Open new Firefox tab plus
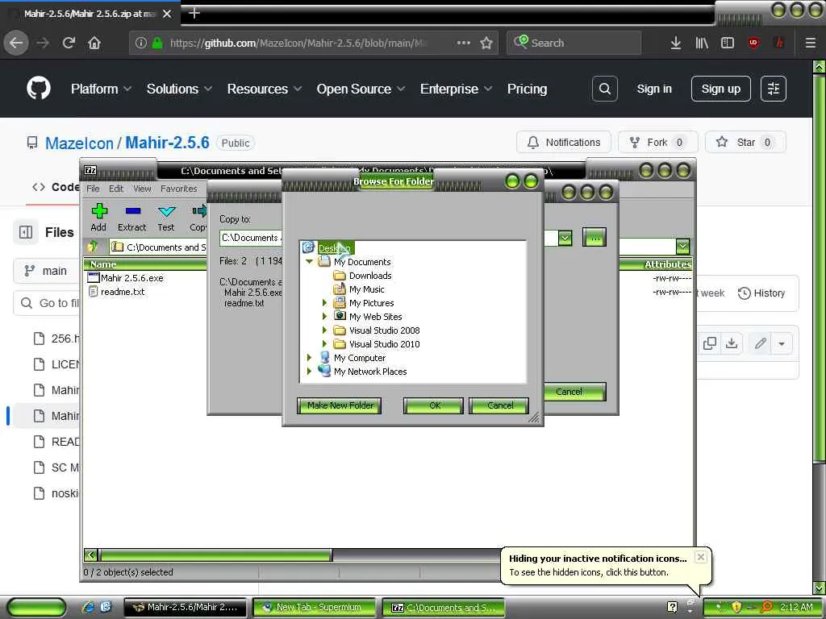 pyautogui.click(x=194, y=13)
